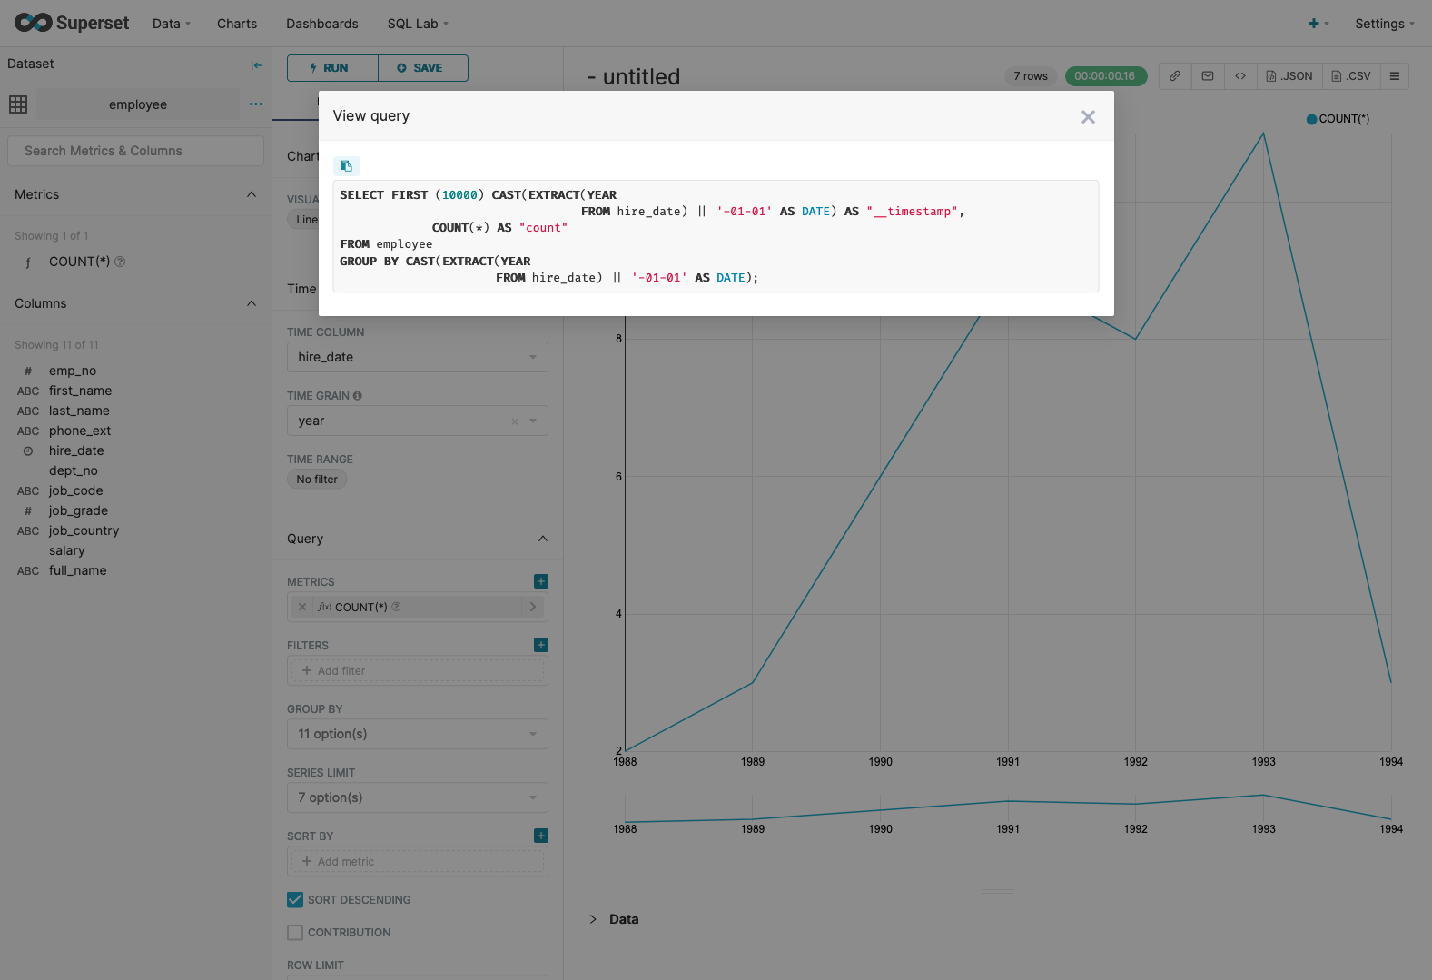
Task: Clear the year time grain value
Action: (x=515, y=421)
